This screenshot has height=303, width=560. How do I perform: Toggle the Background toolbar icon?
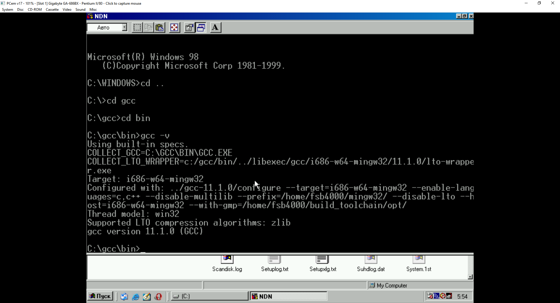pos(201,27)
